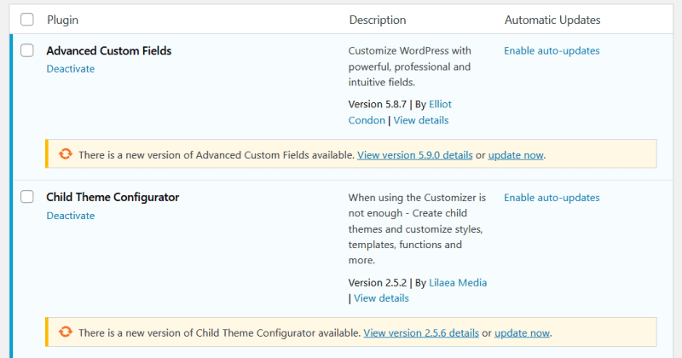Viewport: 682px width, 358px height.
Task: Enable auto-updates for Child Theme Configurator
Action: click(x=552, y=198)
